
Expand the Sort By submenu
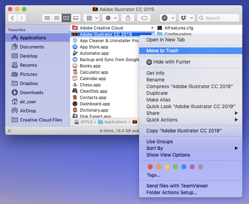coord(191,148)
